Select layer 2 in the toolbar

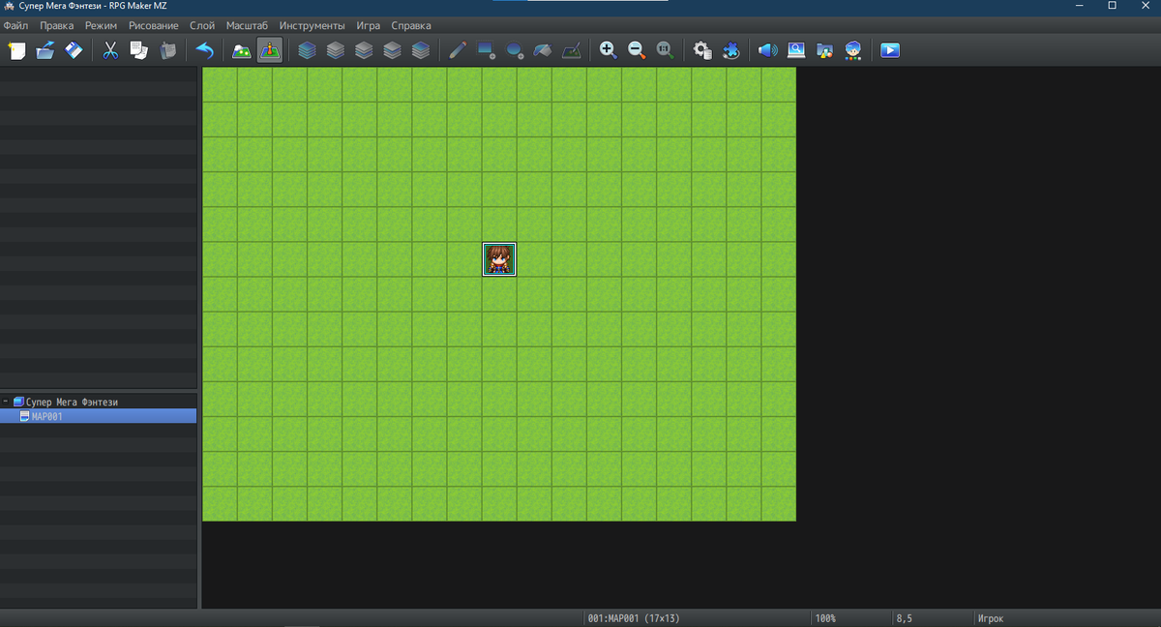point(364,50)
